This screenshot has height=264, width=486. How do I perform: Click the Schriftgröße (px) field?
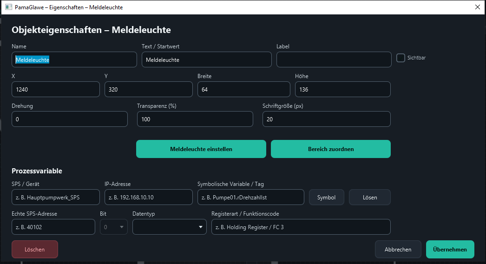[326, 119]
